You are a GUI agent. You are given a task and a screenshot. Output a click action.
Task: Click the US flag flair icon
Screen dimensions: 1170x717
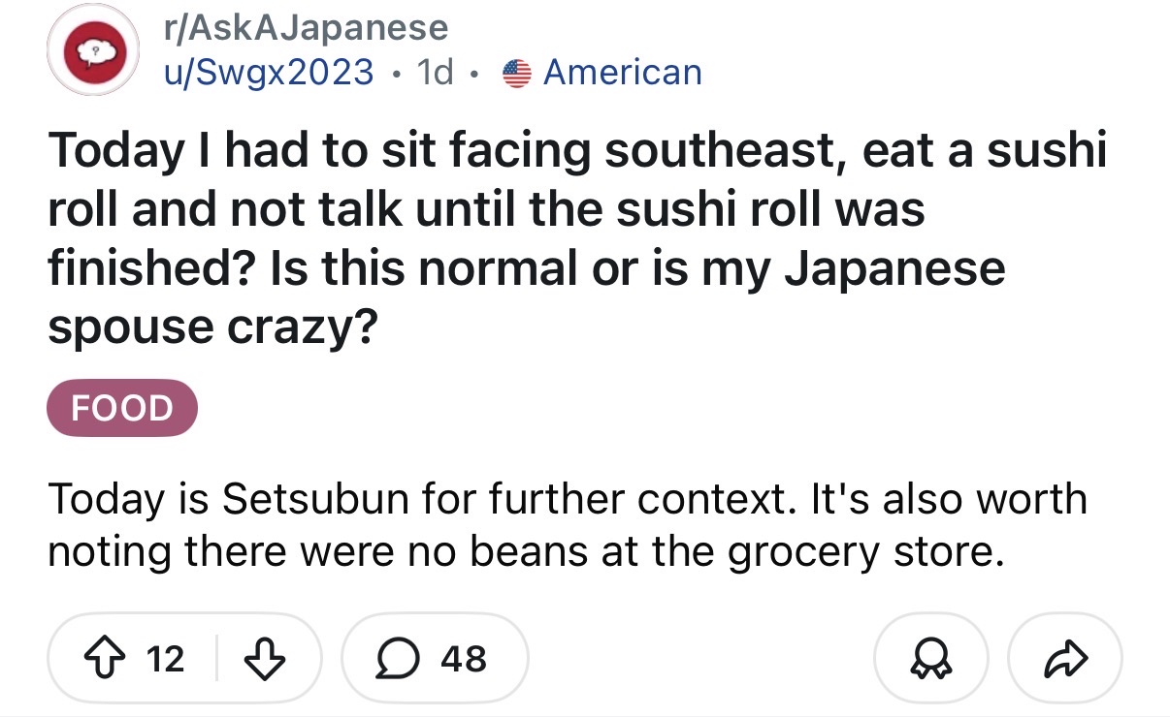click(518, 72)
